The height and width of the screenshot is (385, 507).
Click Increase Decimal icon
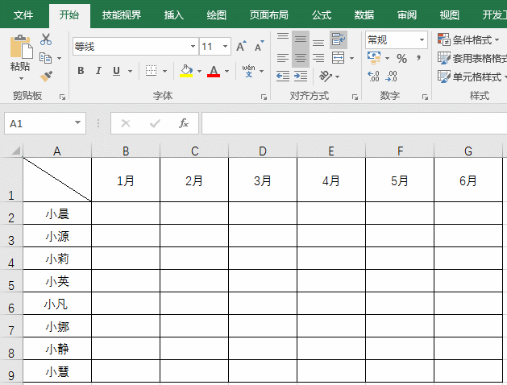pos(373,77)
